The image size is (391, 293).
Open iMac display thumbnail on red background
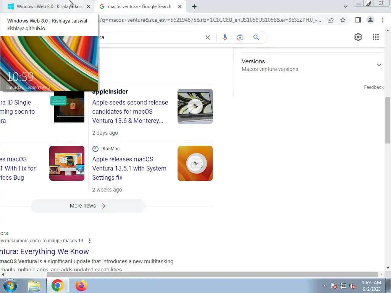pos(67,163)
